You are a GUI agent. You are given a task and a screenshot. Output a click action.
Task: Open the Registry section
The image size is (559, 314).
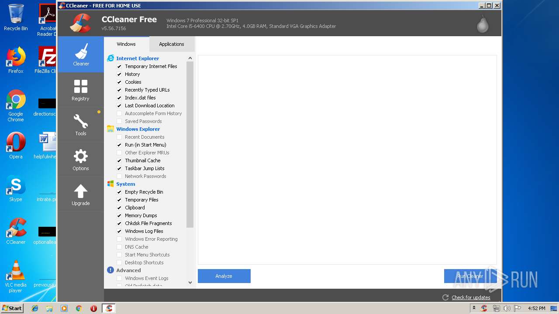click(x=81, y=90)
